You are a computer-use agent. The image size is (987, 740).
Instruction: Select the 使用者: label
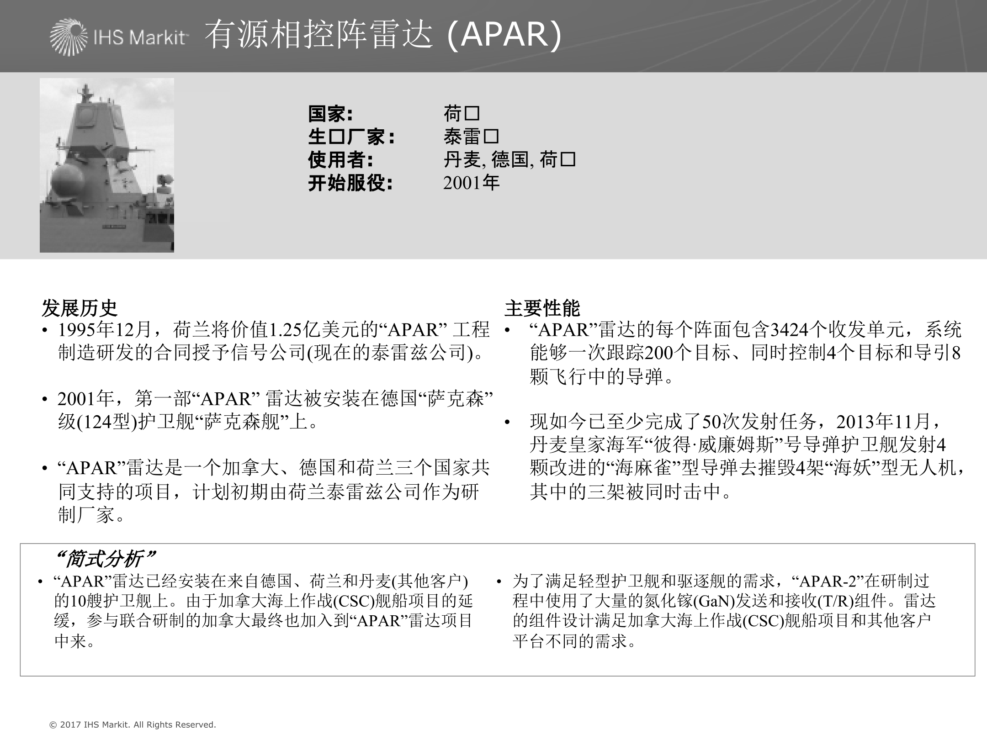(340, 160)
